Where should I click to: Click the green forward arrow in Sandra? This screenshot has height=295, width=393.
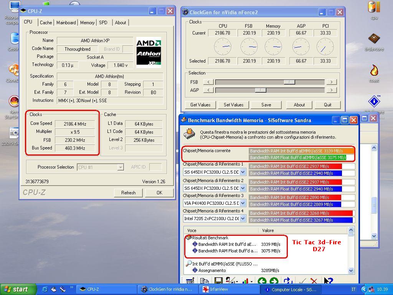pyautogui.click(x=274, y=281)
